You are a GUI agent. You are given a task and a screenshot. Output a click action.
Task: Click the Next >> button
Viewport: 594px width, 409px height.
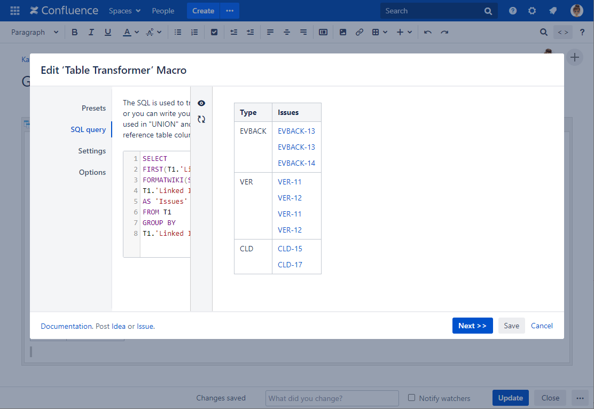click(472, 326)
